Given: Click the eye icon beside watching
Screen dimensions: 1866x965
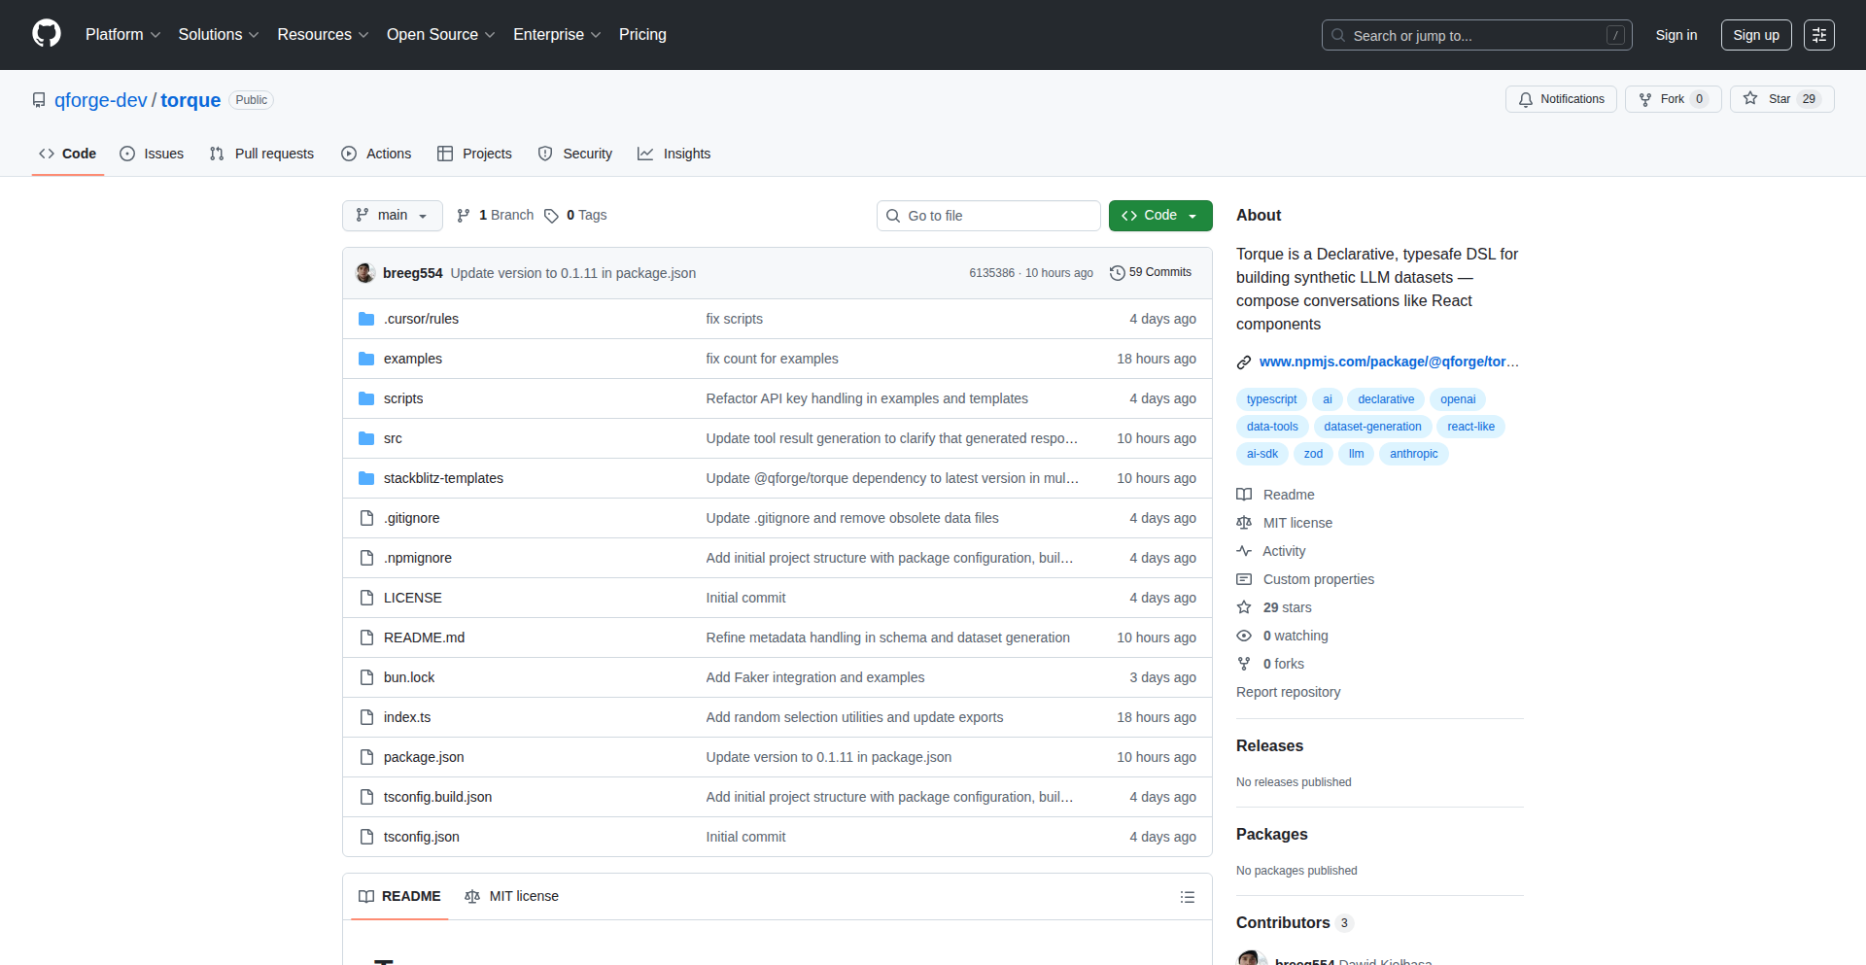Looking at the screenshot, I should coord(1244,636).
